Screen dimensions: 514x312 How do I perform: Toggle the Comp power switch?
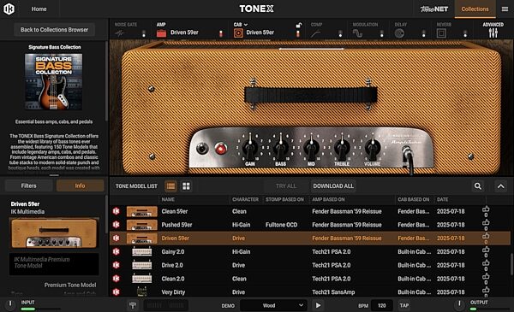click(340, 33)
